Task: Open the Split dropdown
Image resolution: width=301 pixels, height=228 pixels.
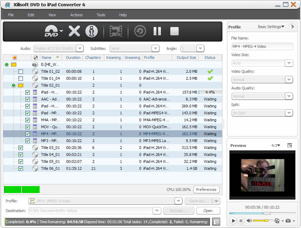Action: pos(289,113)
